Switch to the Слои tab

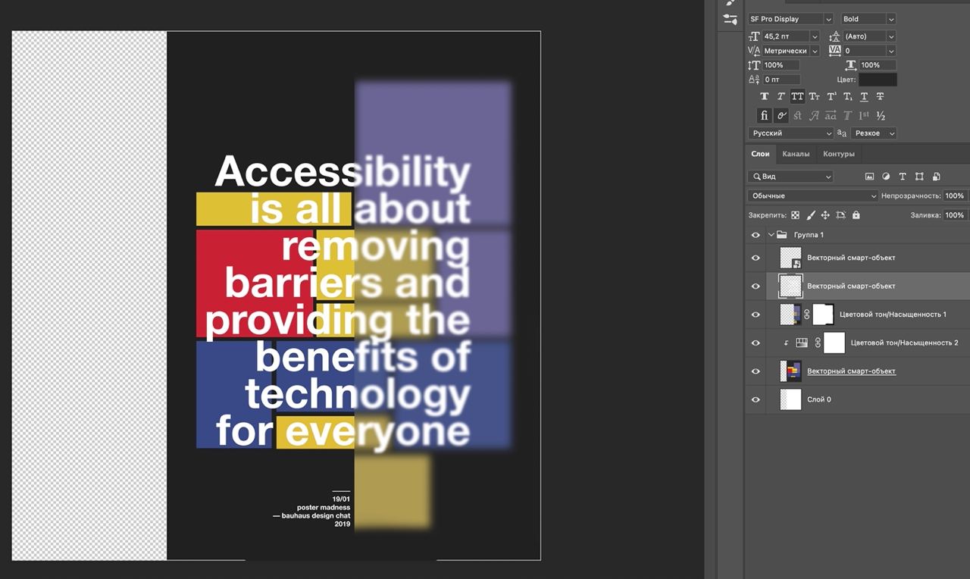click(x=760, y=154)
